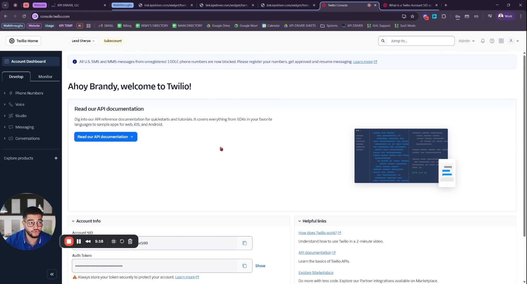This screenshot has height=284, width=527.
Task: Open the Google Drive bookmark
Action: click(x=218, y=26)
